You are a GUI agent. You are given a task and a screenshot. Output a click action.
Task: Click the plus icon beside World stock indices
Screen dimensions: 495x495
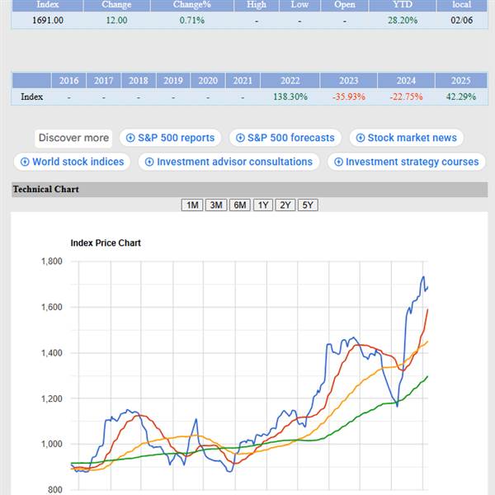pyautogui.click(x=25, y=162)
